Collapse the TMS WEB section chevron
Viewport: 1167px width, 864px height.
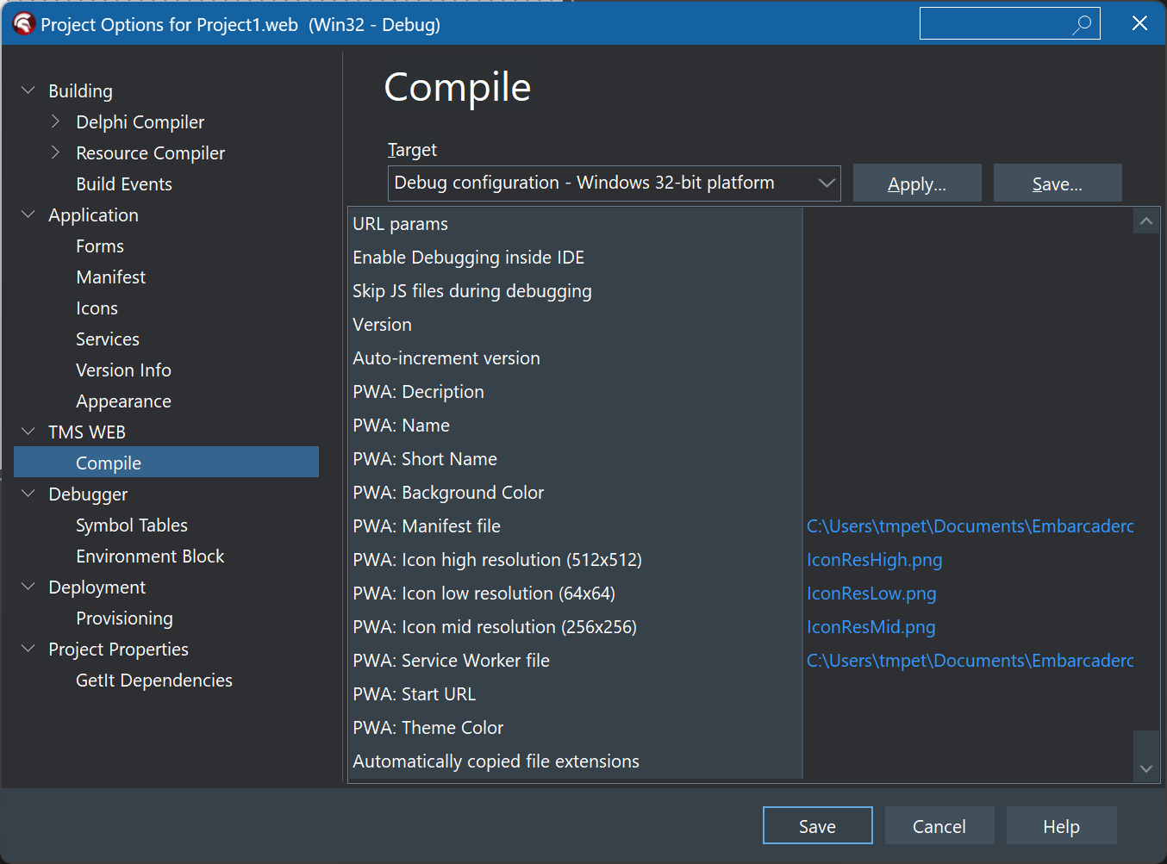pos(28,432)
